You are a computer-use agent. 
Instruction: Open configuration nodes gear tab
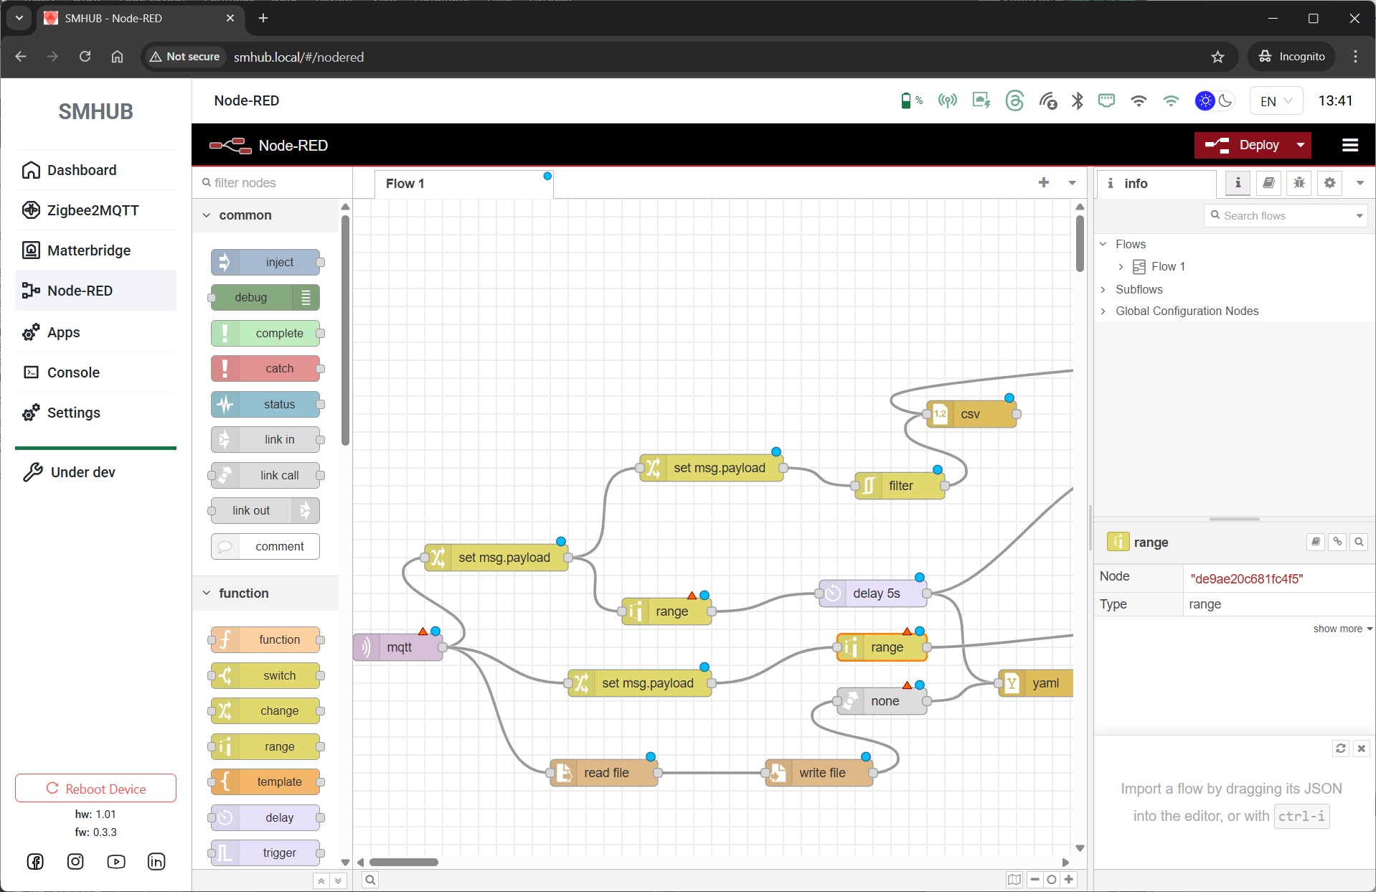point(1329,183)
